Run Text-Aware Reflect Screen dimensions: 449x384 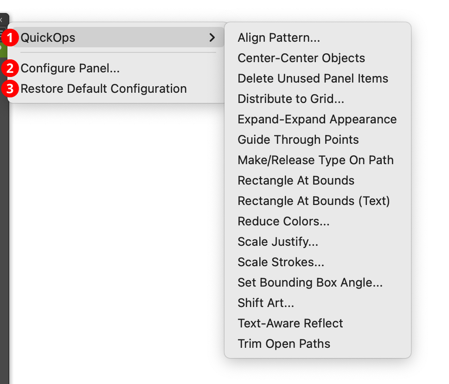(x=290, y=323)
